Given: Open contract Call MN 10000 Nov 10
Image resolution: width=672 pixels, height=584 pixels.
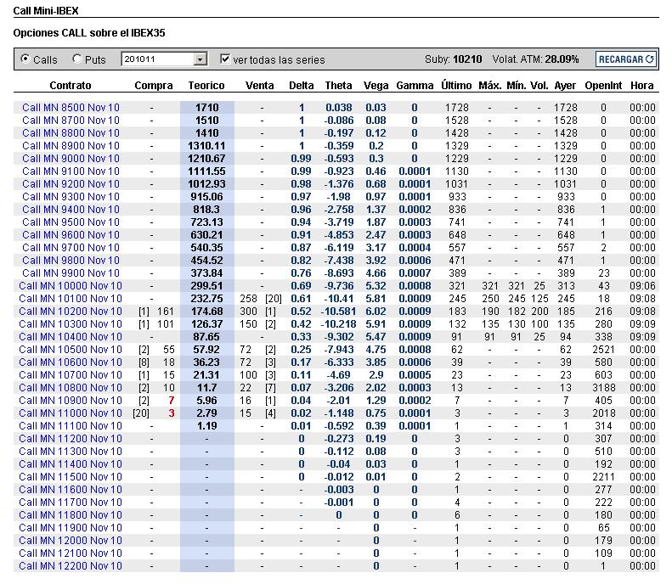Looking at the screenshot, I should (x=71, y=285).
